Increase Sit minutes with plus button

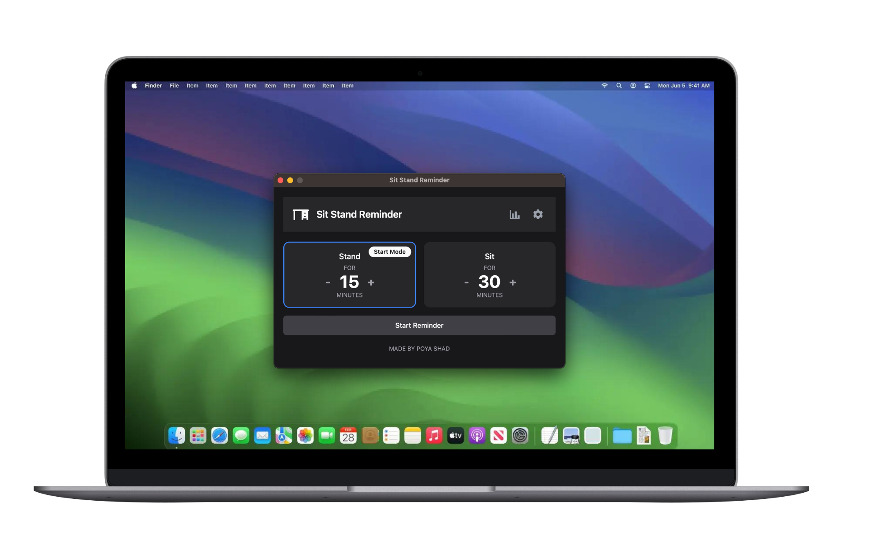tap(513, 281)
